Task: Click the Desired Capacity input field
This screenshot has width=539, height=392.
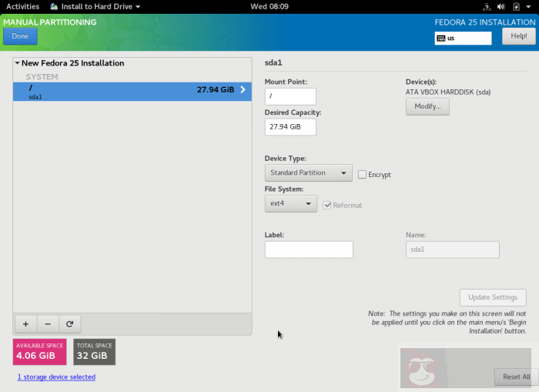Action: (290, 127)
